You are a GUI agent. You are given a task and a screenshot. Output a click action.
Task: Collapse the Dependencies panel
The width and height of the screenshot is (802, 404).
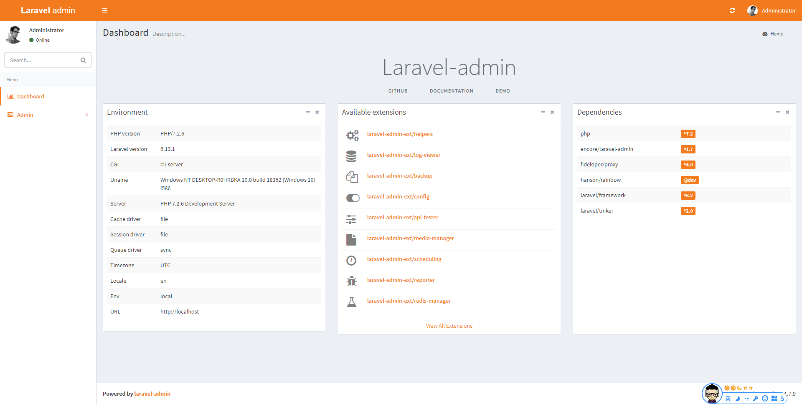click(x=778, y=112)
